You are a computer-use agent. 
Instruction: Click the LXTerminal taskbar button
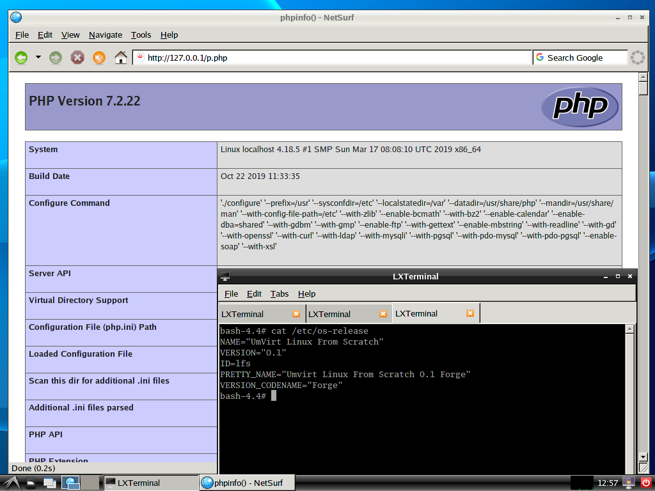tap(149, 483)
